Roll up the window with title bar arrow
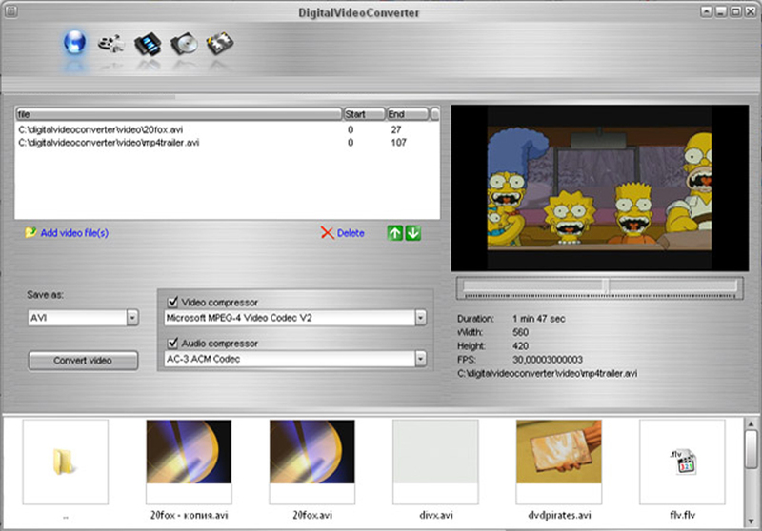This screenshot has height=531, width=762. [x=706, y=11]
